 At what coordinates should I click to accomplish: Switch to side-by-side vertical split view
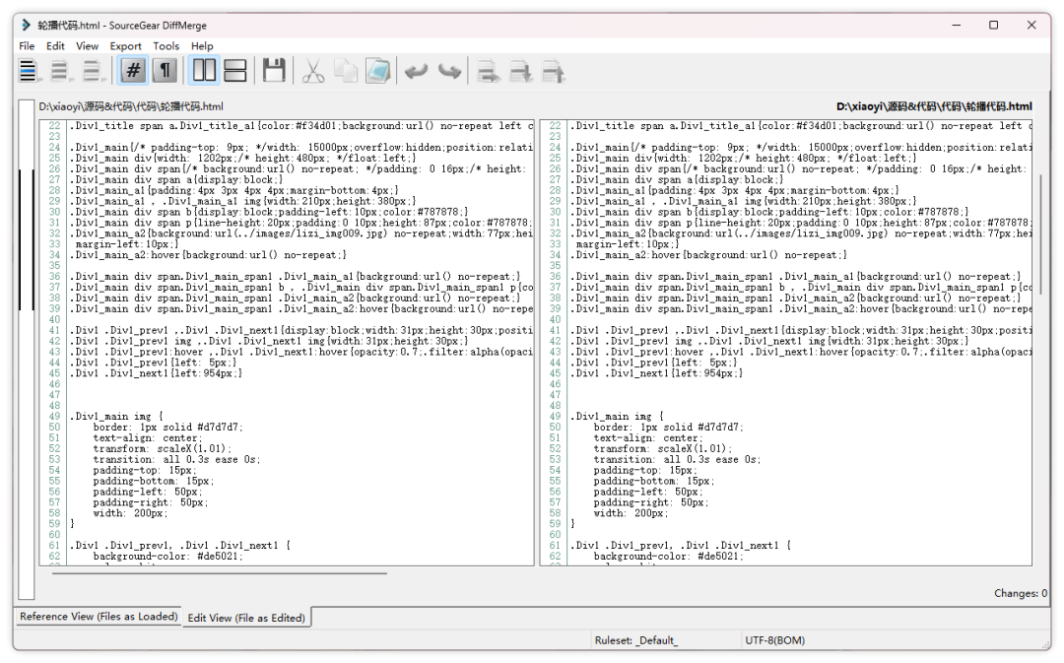click(204, 71)
